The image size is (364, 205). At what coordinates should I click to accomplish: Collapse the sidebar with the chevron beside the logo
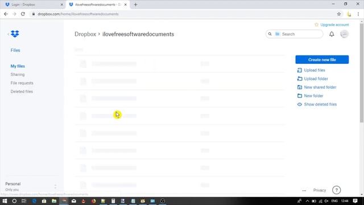coord(8,34)
